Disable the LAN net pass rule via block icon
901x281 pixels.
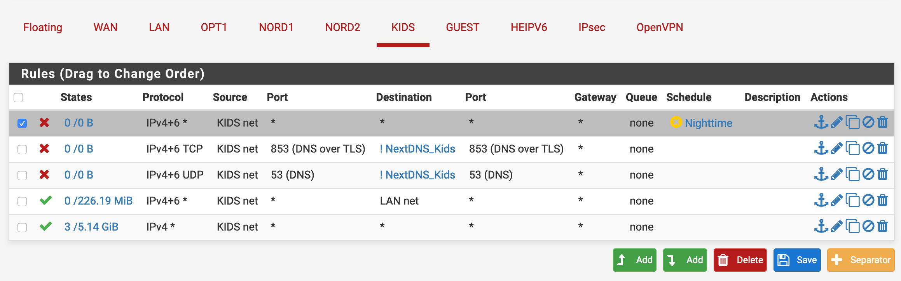868,201
